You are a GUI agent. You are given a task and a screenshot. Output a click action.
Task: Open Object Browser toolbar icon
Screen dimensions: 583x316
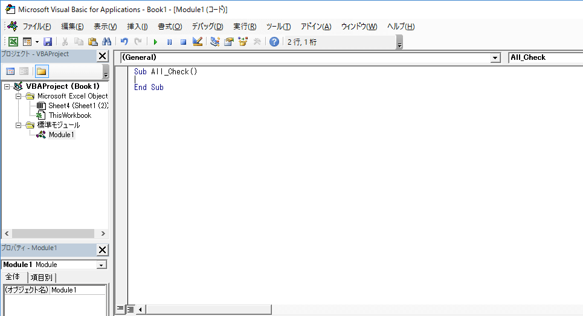tap(243, 42)
